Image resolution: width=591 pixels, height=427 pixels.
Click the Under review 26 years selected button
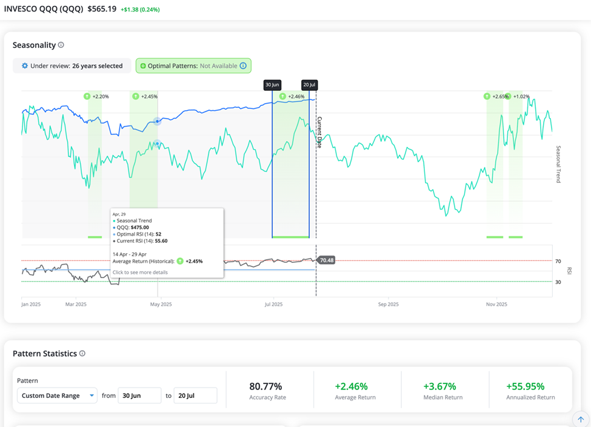click(x=72, y=66)
